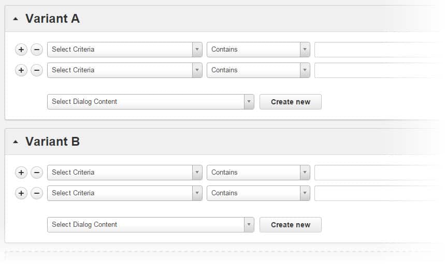This screenshot has height=264, width=445.
Task: Focus the first value text field in Variant A
Action: (x=378, y=50)
